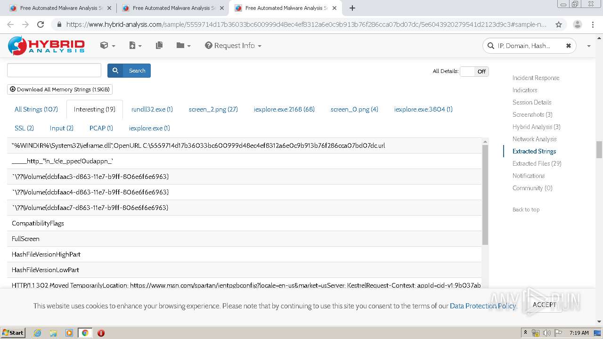Click the address bar URL
This screenshot has height=339, width=603.
click(x=306, y=24)
